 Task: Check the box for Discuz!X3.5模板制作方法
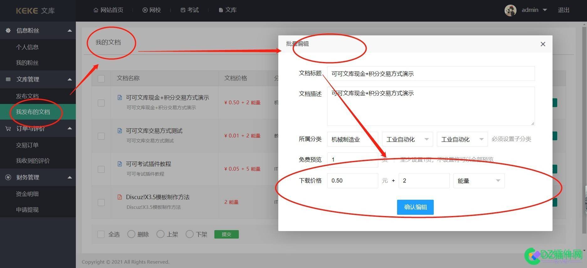click(101, 203)
